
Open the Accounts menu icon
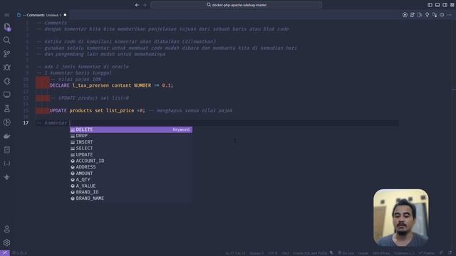tap(7, 229)
